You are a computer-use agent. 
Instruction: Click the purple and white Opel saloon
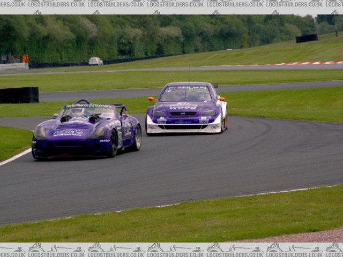click(187, 108)
